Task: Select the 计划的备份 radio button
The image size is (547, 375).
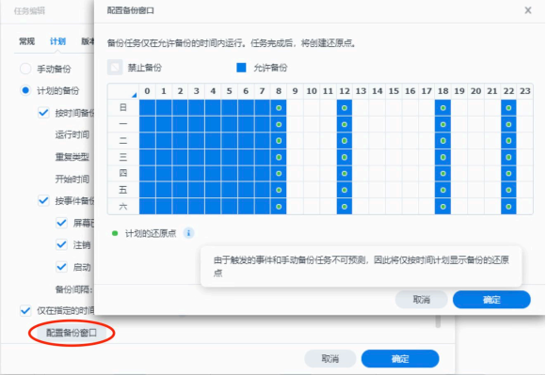Action: point(25,90)
